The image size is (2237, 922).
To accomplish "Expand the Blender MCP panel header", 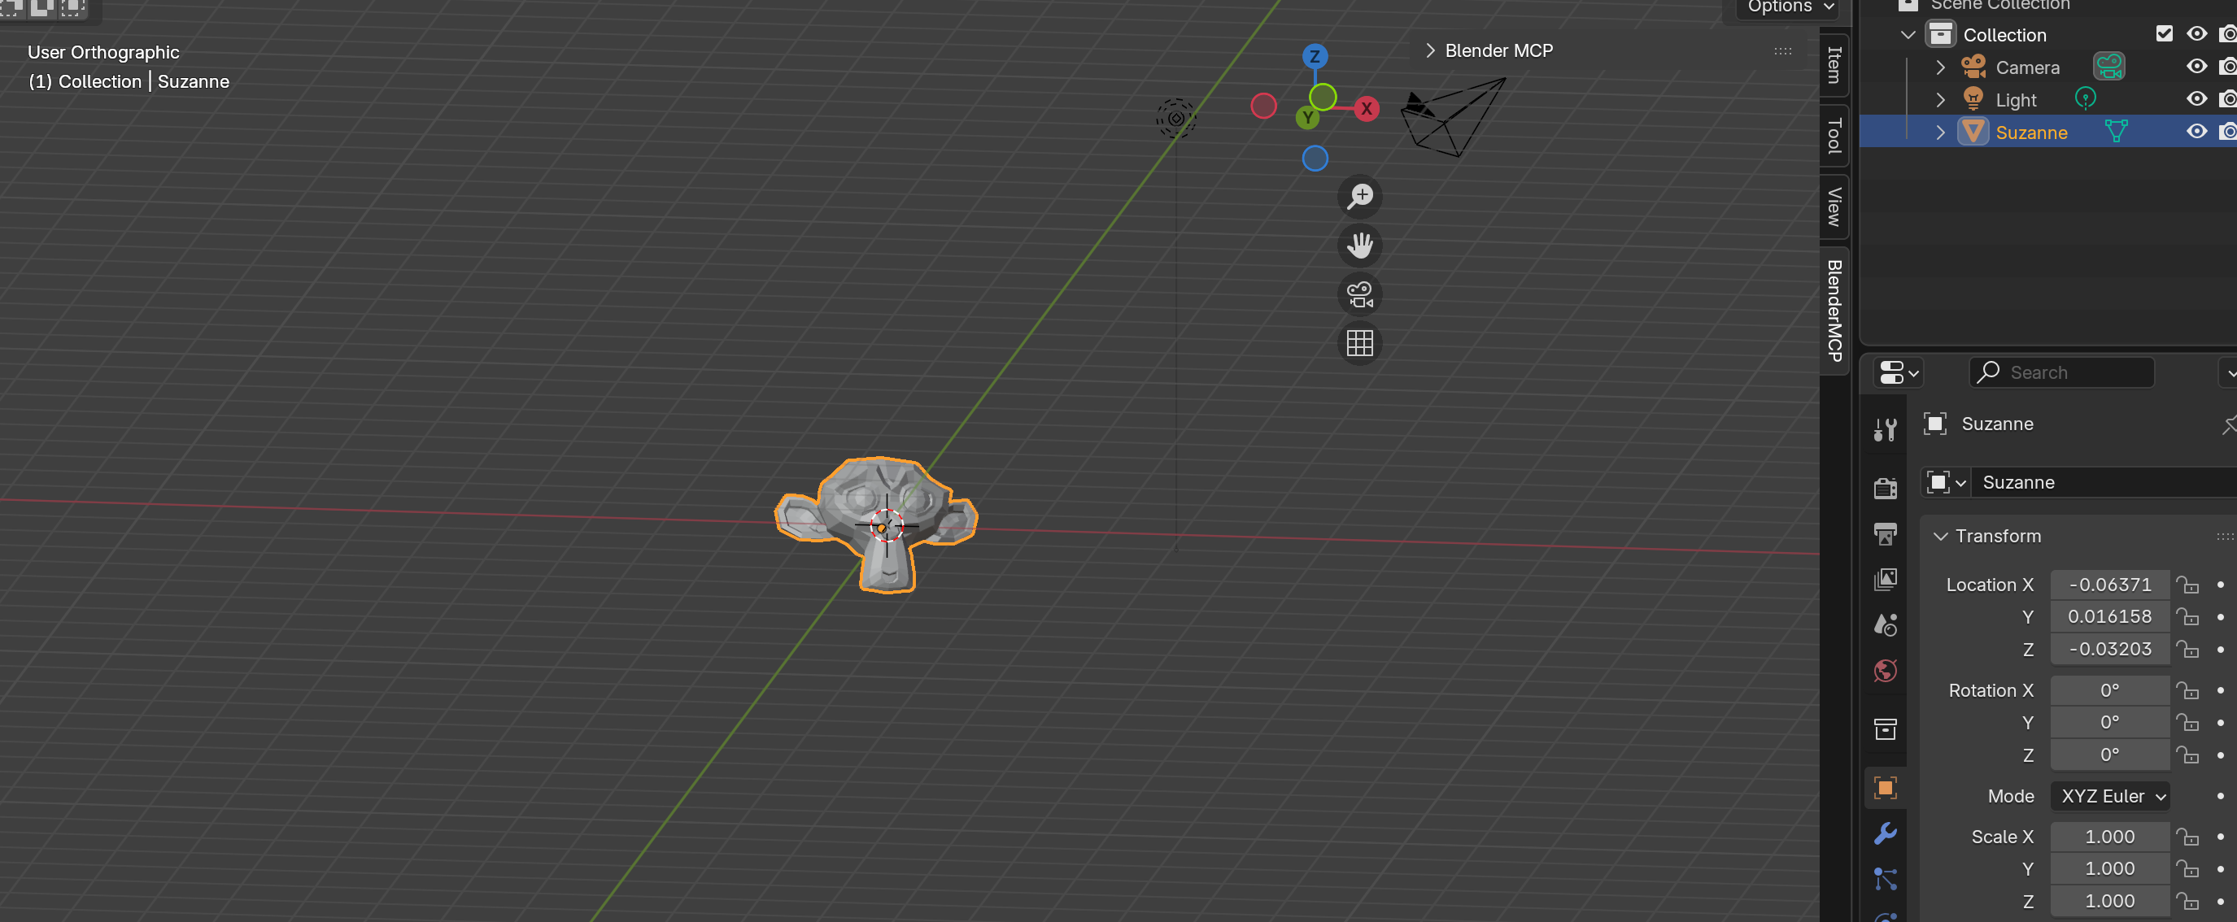I will click(1430, 50).
